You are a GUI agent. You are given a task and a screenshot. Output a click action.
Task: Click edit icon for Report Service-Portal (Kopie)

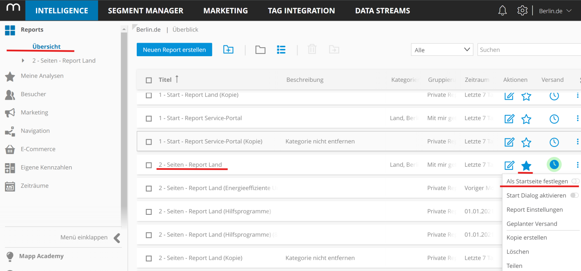509,142
